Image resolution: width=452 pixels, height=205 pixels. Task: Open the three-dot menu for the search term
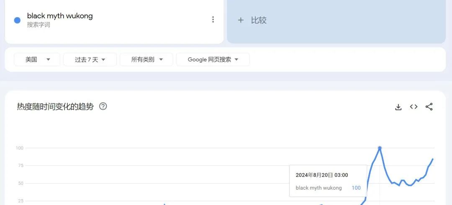[x=213, y=20]
